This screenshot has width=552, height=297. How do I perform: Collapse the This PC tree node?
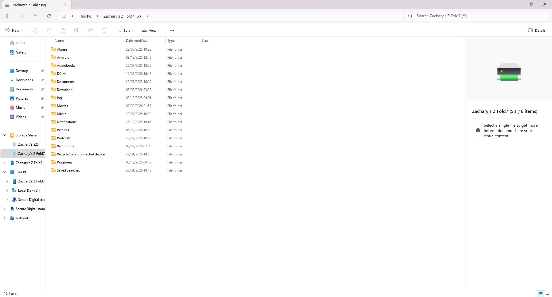(x=5, y=172)
